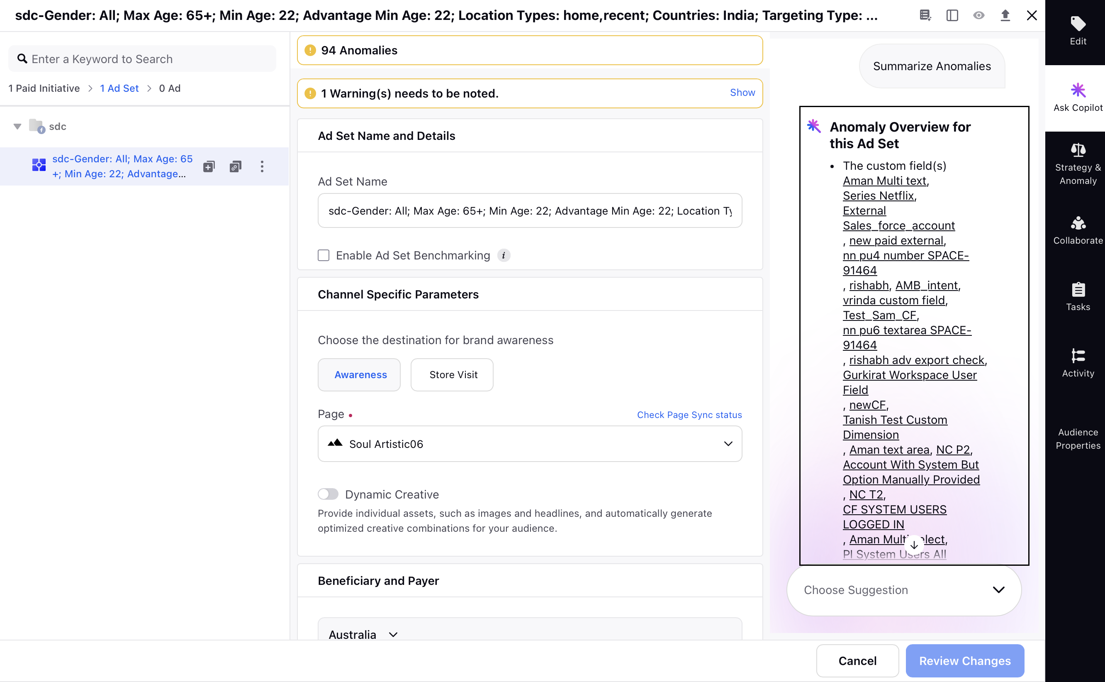Open the Page dropdown Soul Artistic06
1105x682 pixels.
pos(530,444)
